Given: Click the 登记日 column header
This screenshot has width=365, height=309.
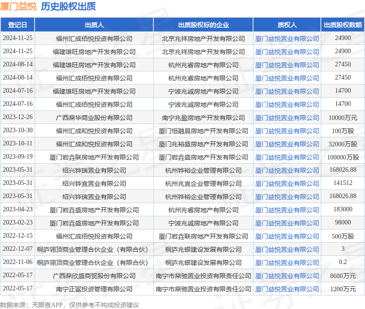Looking at the screenshot, I should click(17, 25).
